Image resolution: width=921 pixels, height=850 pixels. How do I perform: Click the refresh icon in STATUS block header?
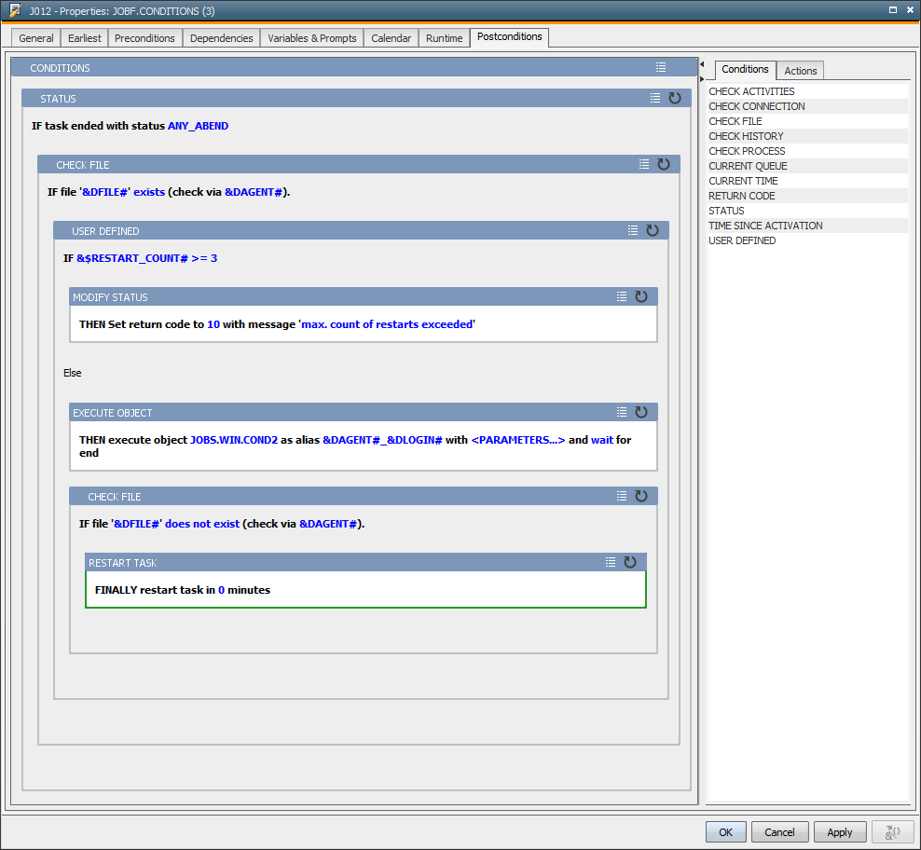click(x=675, y=98)
